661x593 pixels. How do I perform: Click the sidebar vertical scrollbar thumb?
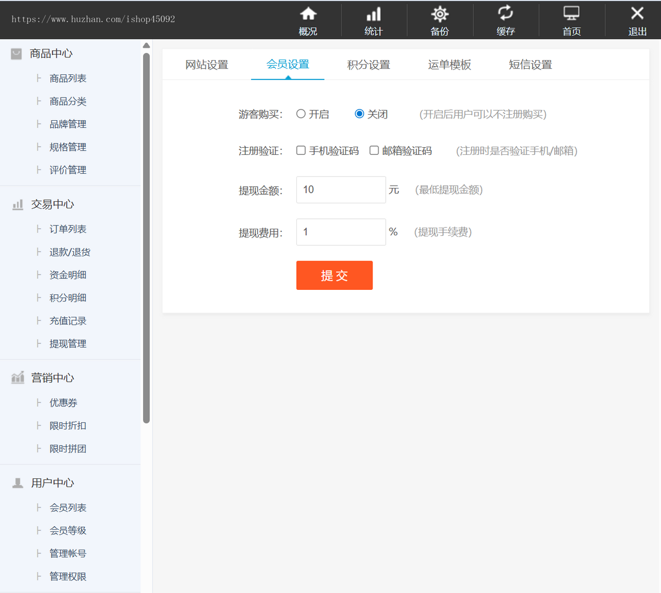point(146,238)
